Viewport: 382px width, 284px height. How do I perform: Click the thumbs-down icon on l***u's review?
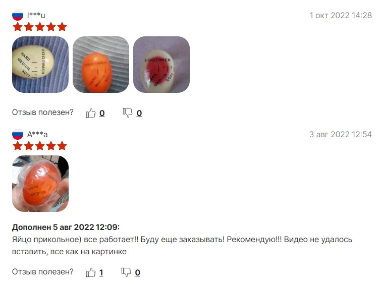pos(127,113)
